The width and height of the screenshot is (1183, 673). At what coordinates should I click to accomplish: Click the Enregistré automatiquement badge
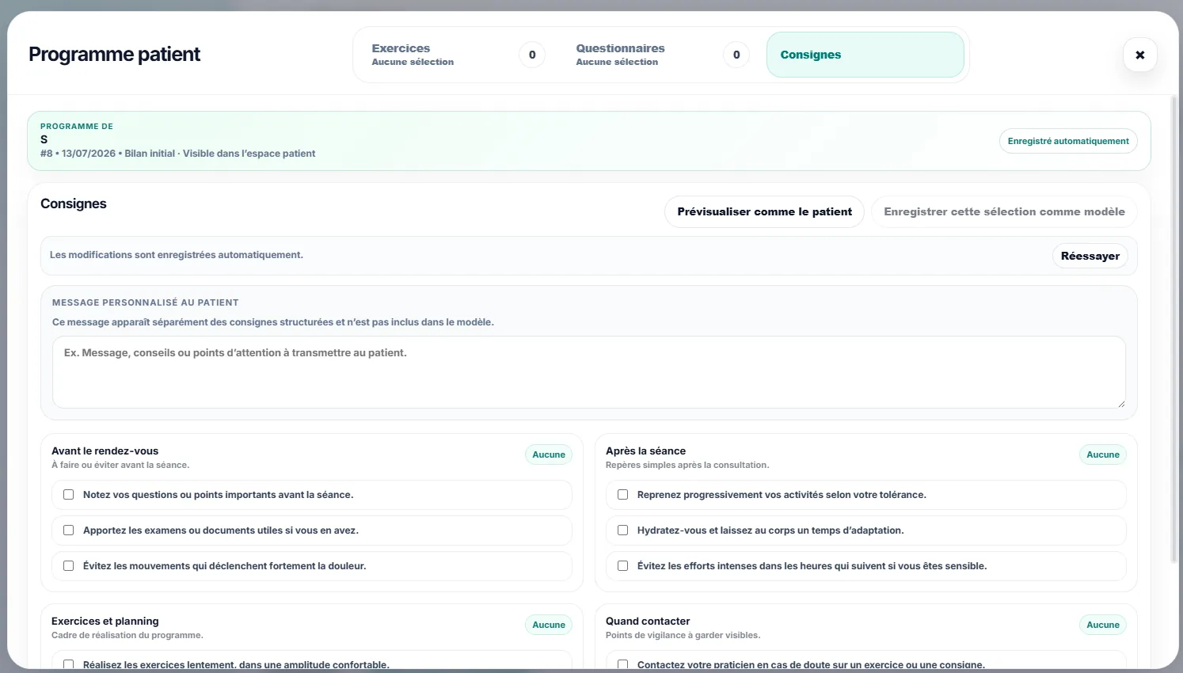[1068, 141]
